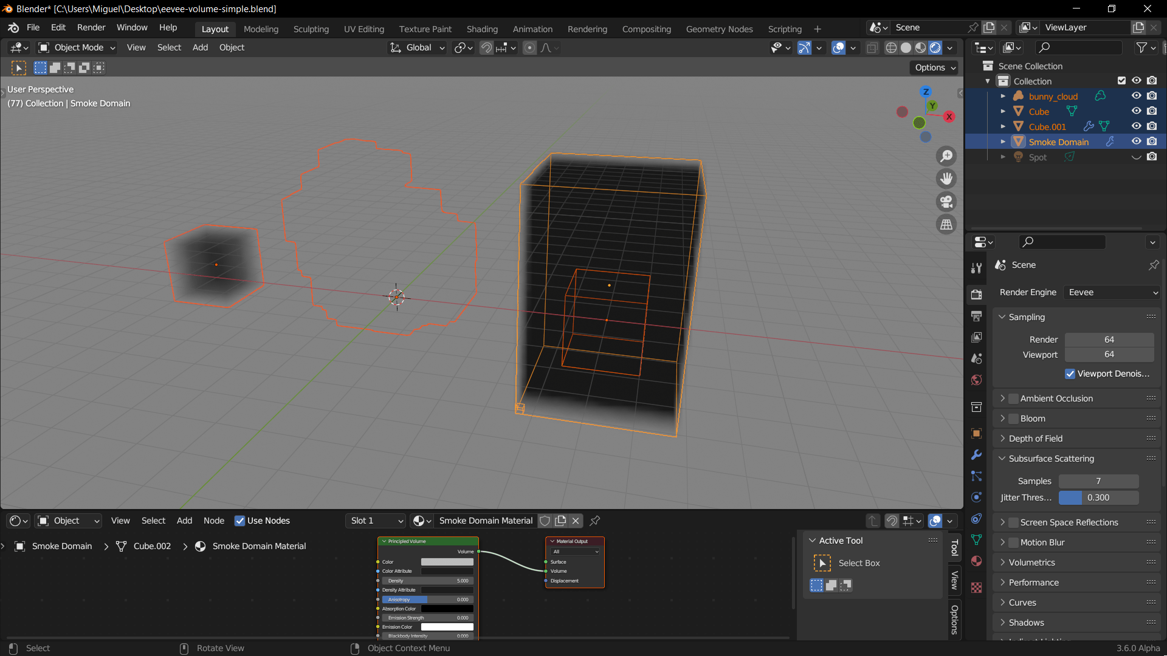Adjust the Density slider in Principled Volume

[x=425, y=581]
